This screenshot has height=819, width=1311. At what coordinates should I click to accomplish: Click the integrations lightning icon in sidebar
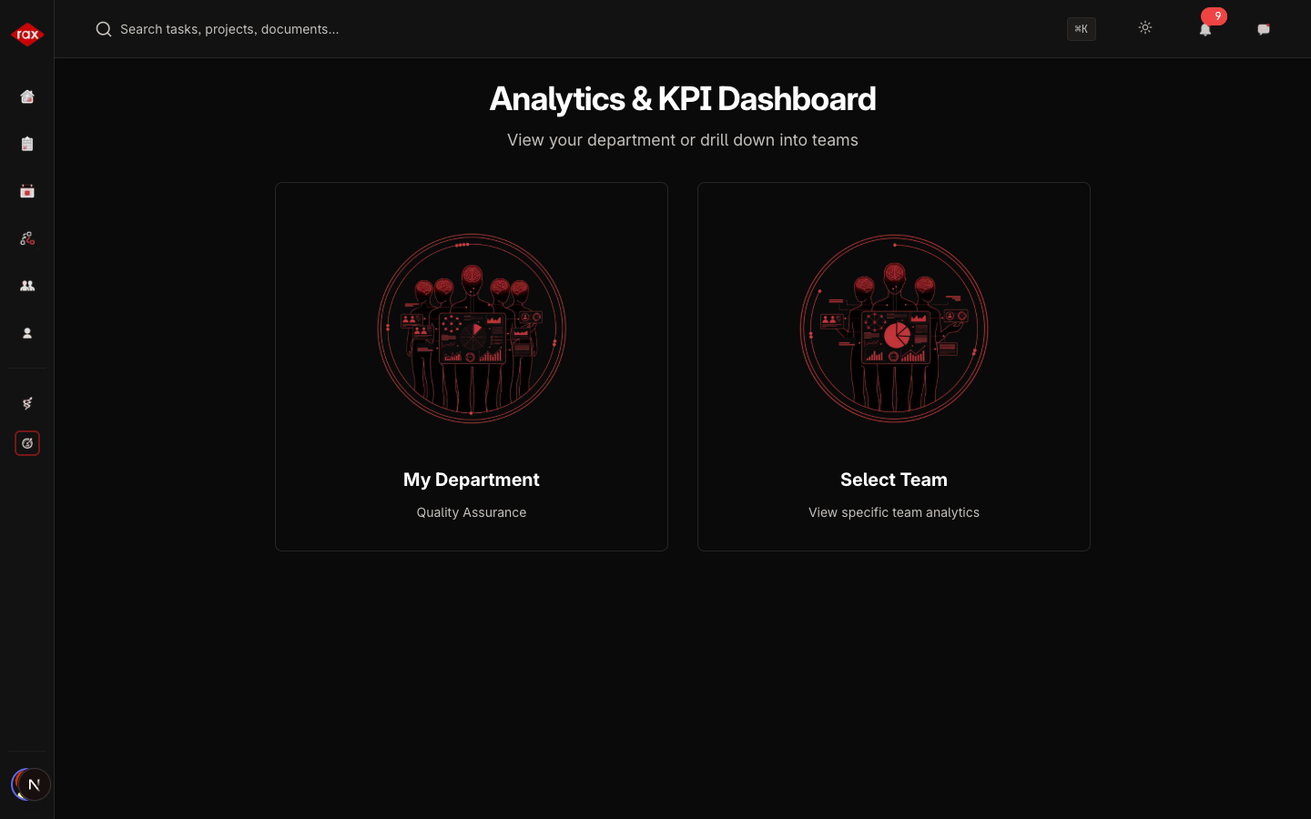27,403
